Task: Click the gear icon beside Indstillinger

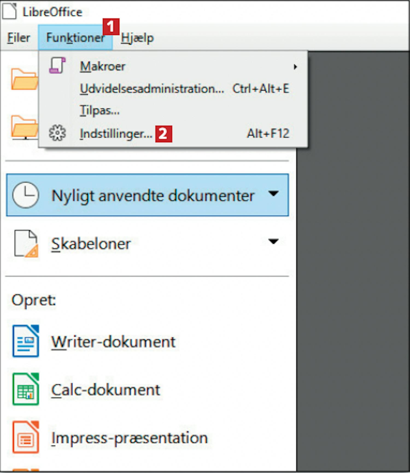Action: pyautogui.click(x=57, y=133)
